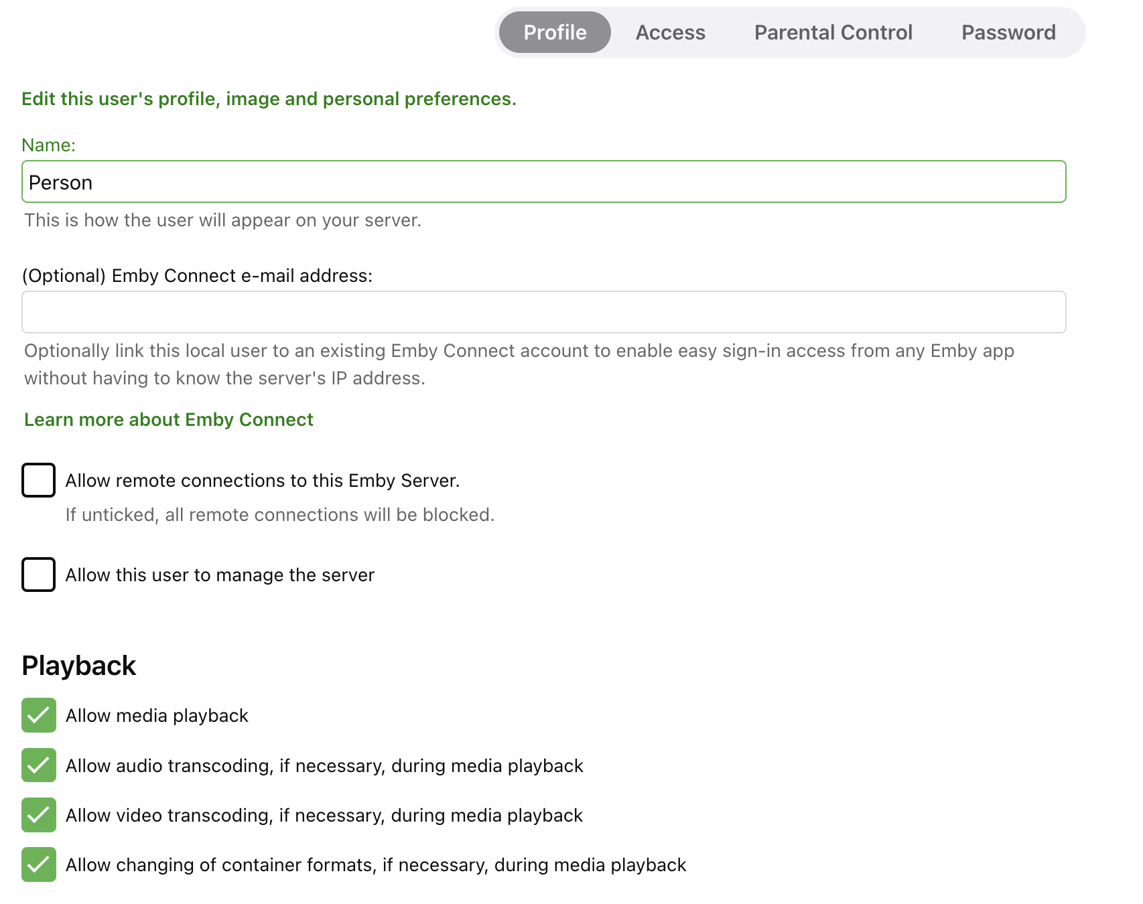Image resolution: width=1143 pixels, height=904 pixels.
Task: Click the 'This is how the user will appear' hint
Action: [222, 220]
